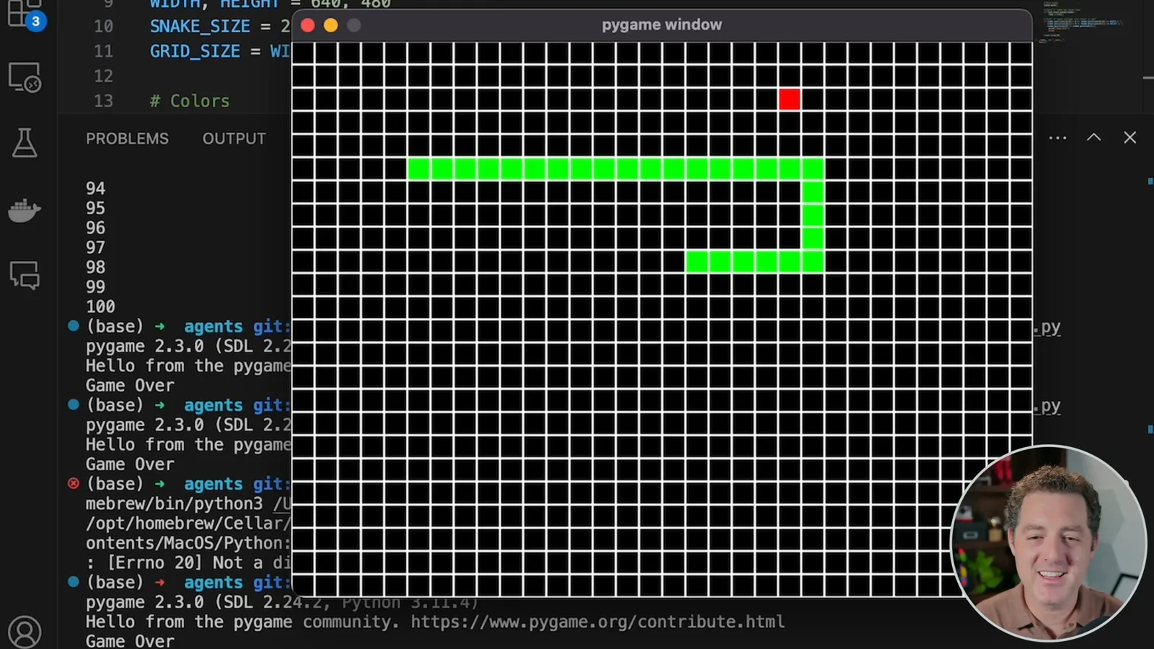Open panel more actions ellipsis
The width and height of the screenshot is (1154, 649).
[1057, 138]
